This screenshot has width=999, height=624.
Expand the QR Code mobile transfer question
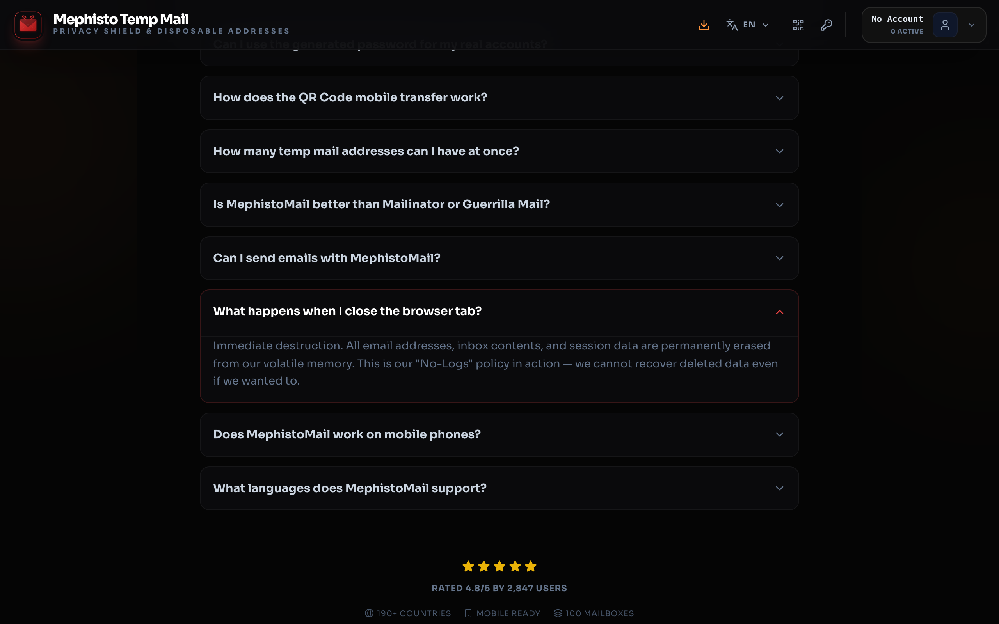(499, 98)
